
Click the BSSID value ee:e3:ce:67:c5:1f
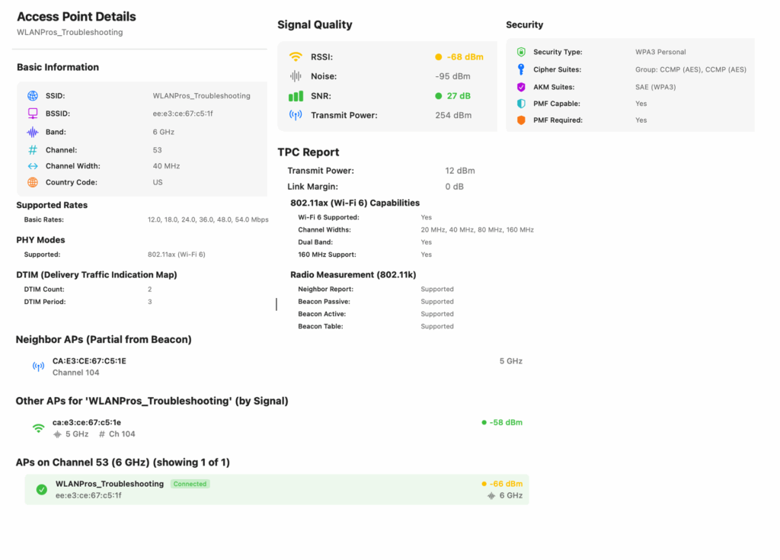click(183, 114)
